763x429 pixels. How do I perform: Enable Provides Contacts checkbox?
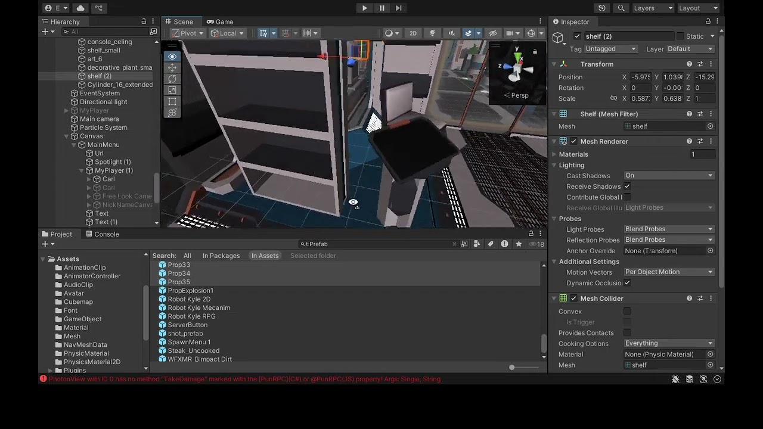(x=627, y=333)
